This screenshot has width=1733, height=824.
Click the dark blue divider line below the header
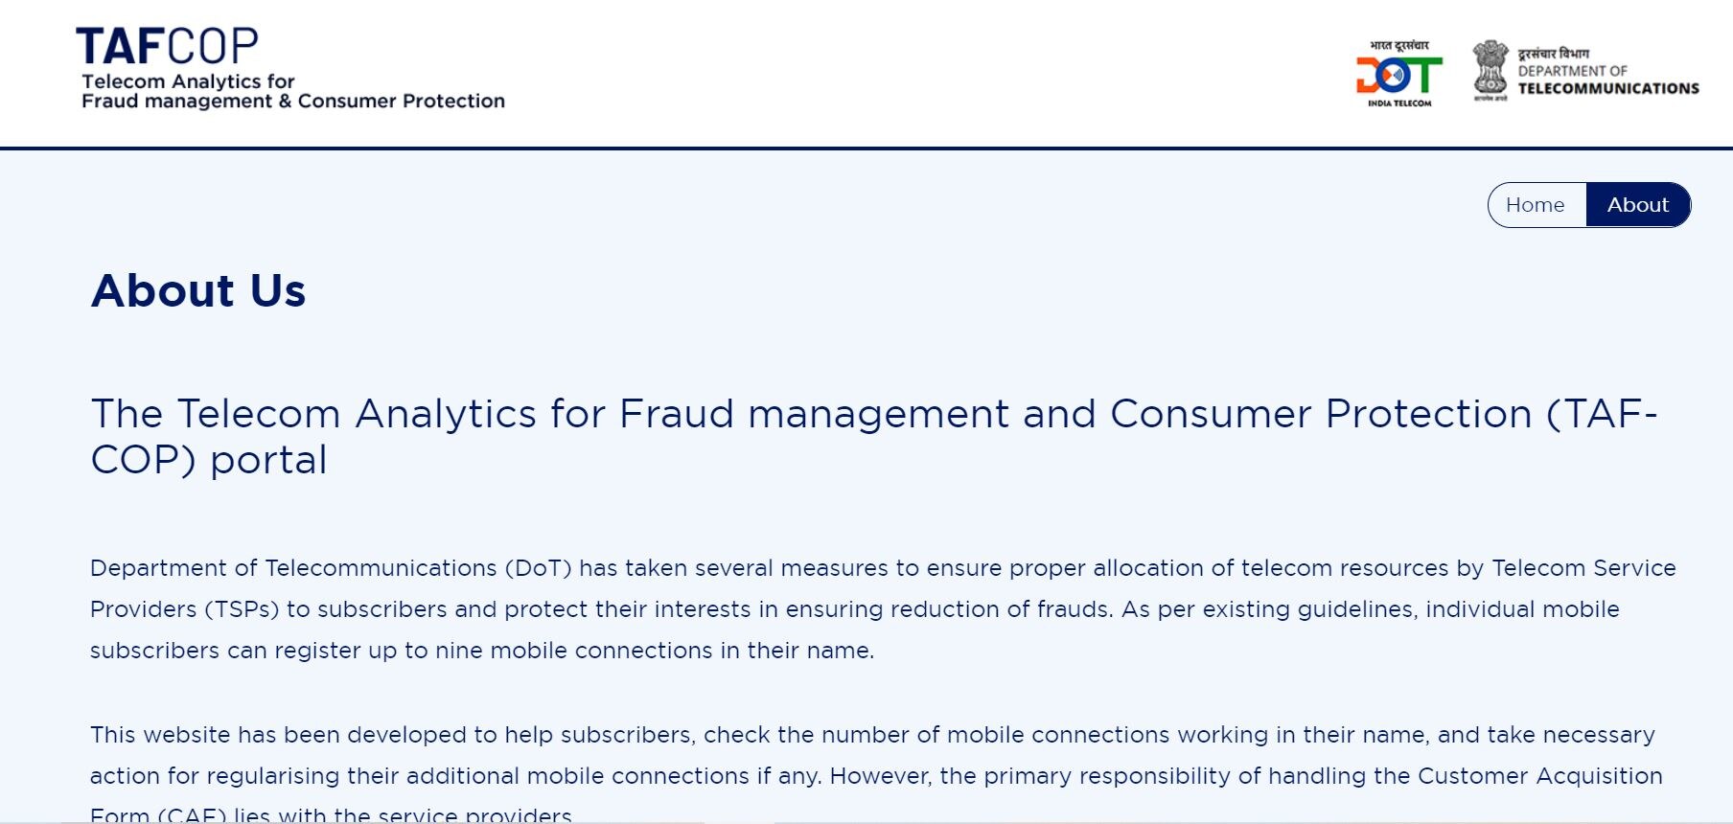point(866,149)
